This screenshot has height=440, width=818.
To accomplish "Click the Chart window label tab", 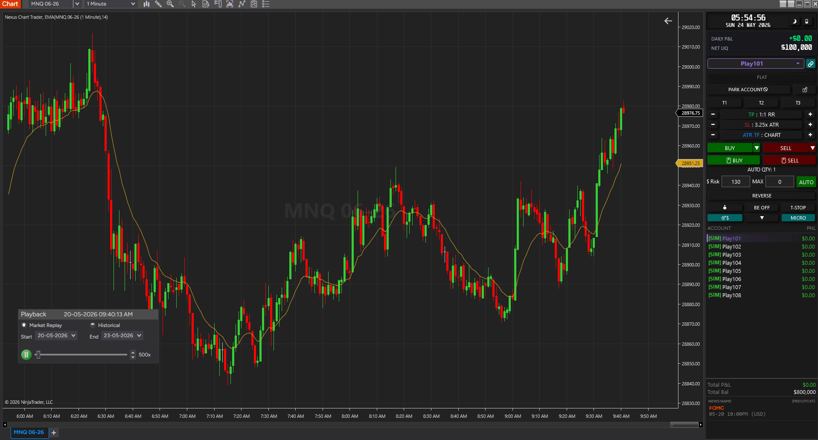I will (x=10, y=4).
